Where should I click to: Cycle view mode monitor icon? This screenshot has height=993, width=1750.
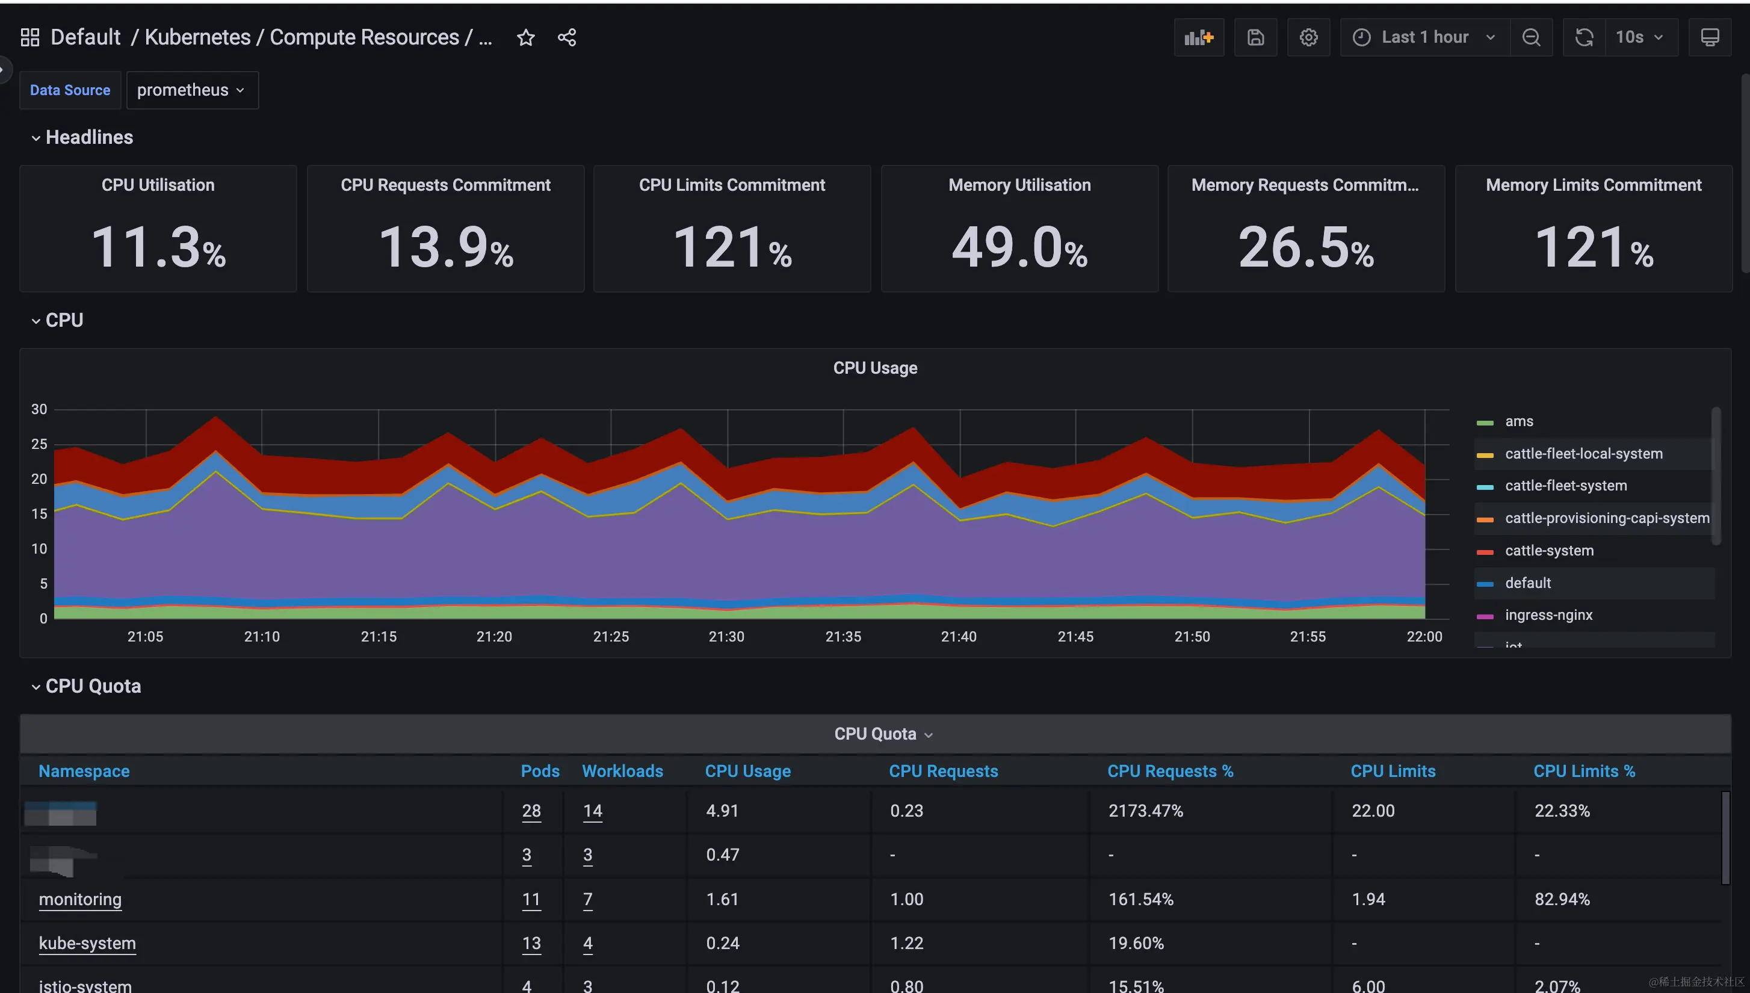1709,37
